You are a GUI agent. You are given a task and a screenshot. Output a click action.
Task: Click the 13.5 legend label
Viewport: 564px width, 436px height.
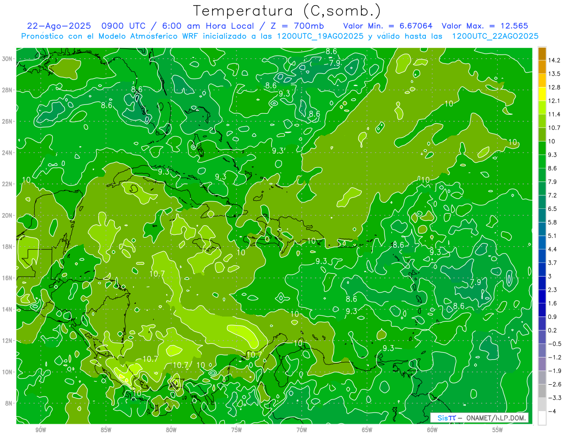pyautogui.click(x=554, y=74)
